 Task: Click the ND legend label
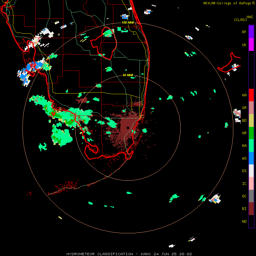244,222
